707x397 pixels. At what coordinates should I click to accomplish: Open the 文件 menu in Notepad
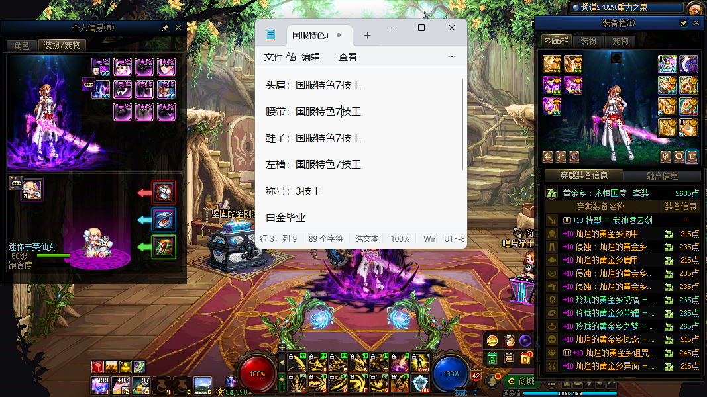[274, 57]
